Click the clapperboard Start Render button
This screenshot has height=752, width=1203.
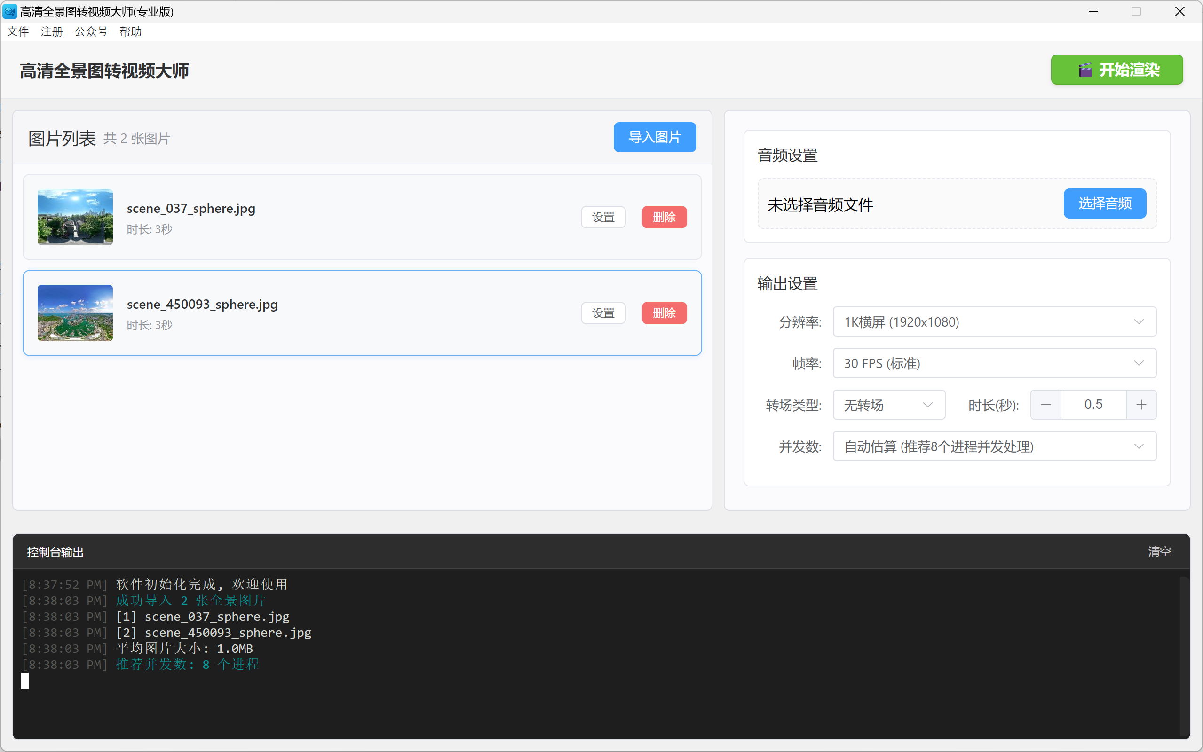coord(1116,70)
